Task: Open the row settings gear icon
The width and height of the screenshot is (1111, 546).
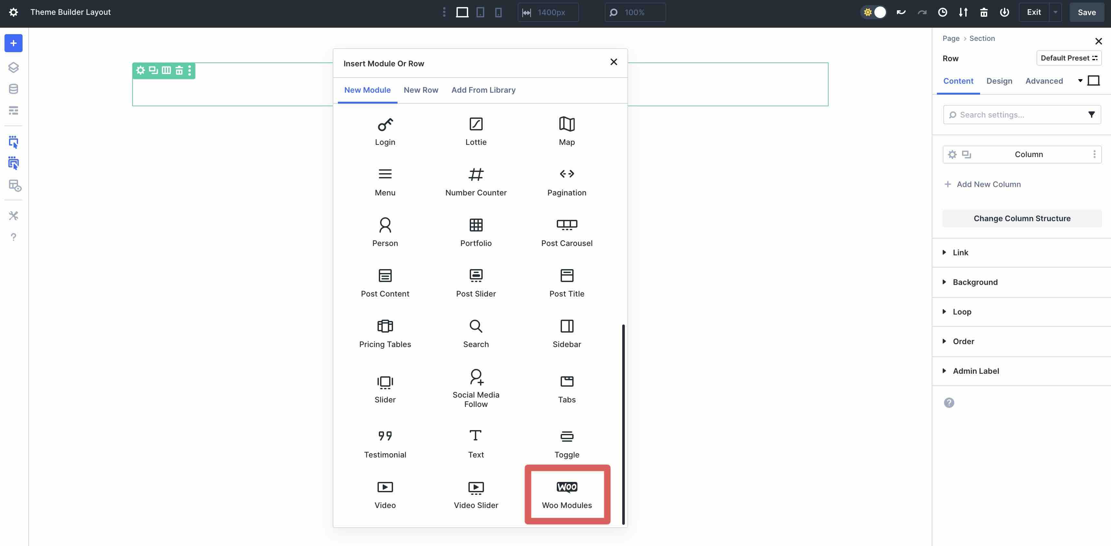Action: coord(140,70)
